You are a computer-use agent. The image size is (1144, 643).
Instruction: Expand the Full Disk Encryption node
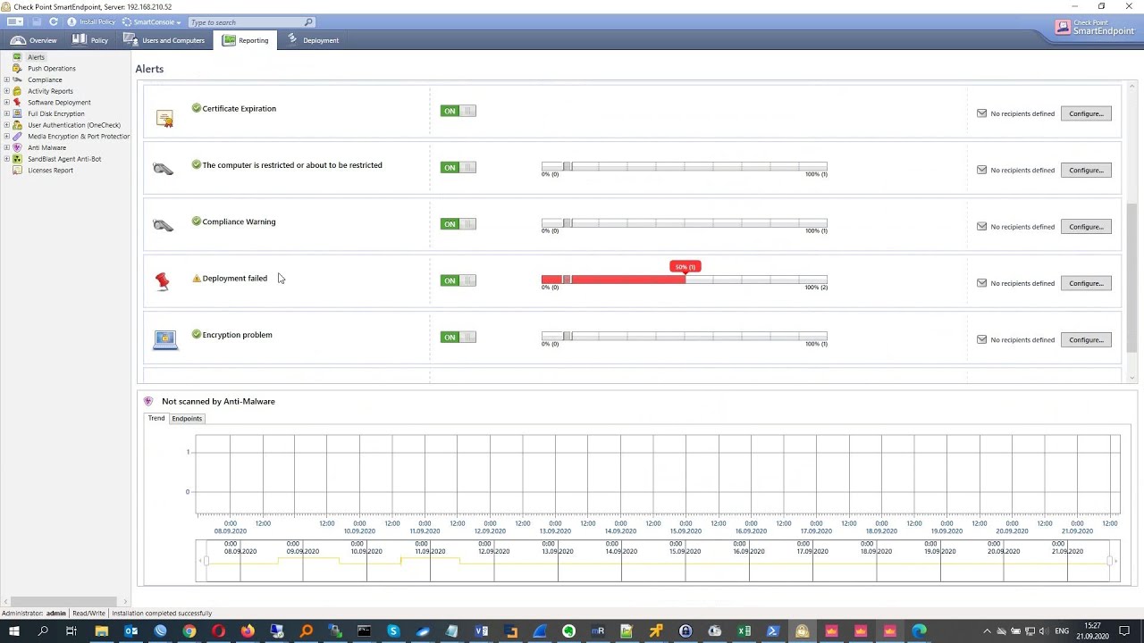pos(6,113)
